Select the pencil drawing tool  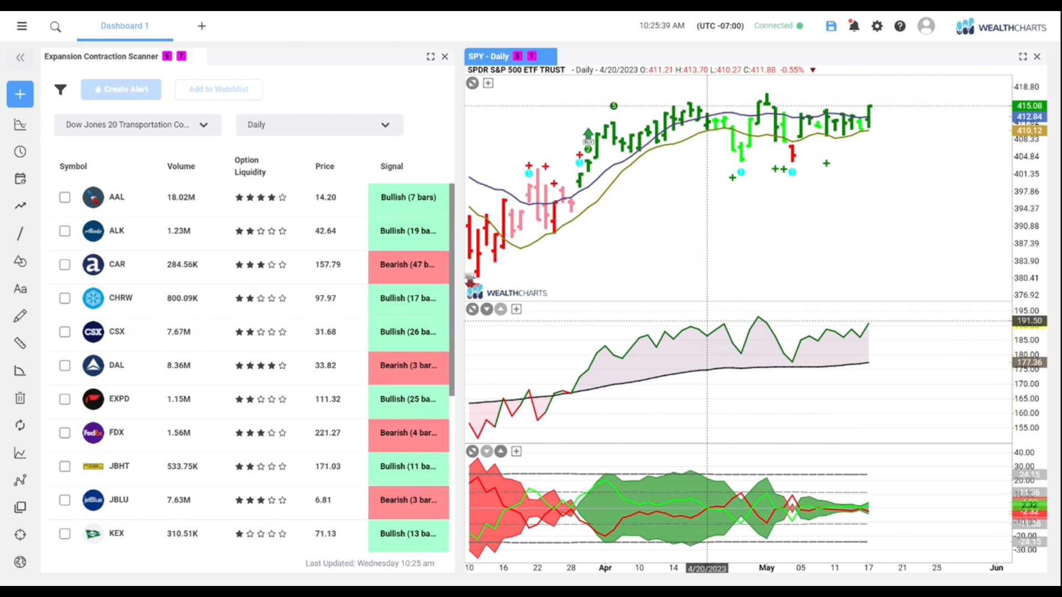pos(20,316)
